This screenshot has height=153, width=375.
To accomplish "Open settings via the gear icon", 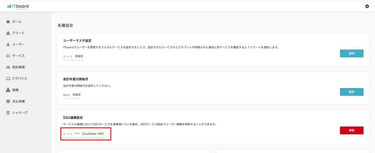I will point(367,6).
